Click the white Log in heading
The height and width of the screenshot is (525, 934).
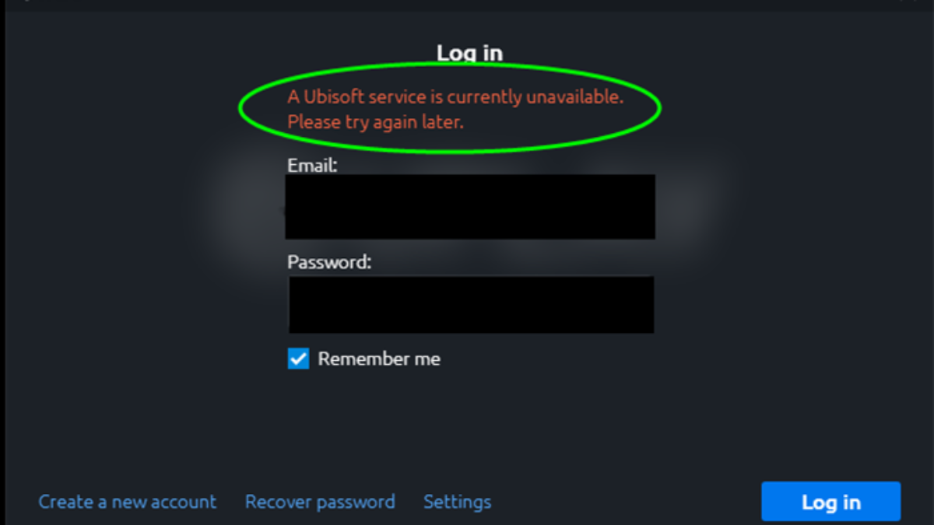(469, 53)
